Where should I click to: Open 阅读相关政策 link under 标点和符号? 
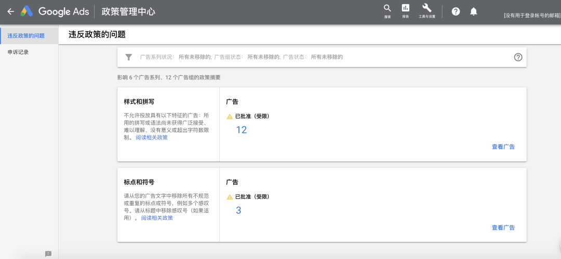click(x=157, y=218)
